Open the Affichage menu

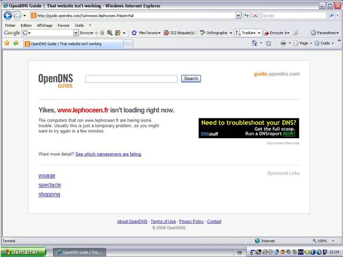point(44,25)
